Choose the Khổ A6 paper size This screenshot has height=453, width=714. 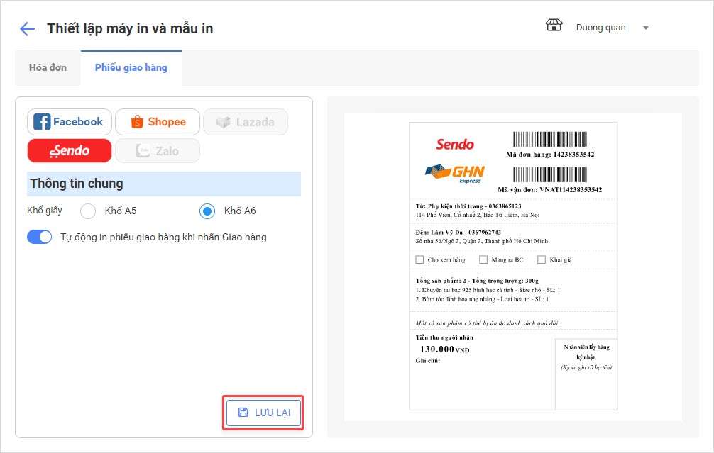(x=207, y=211)
